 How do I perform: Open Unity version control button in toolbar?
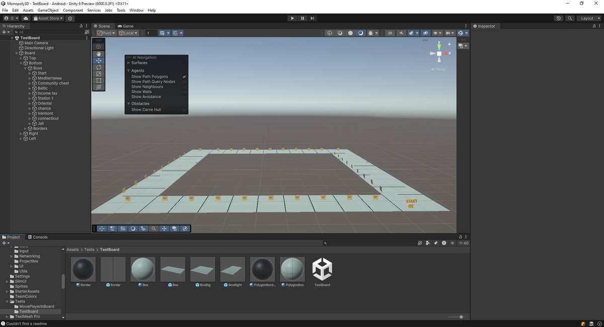(x=70, y=18)
